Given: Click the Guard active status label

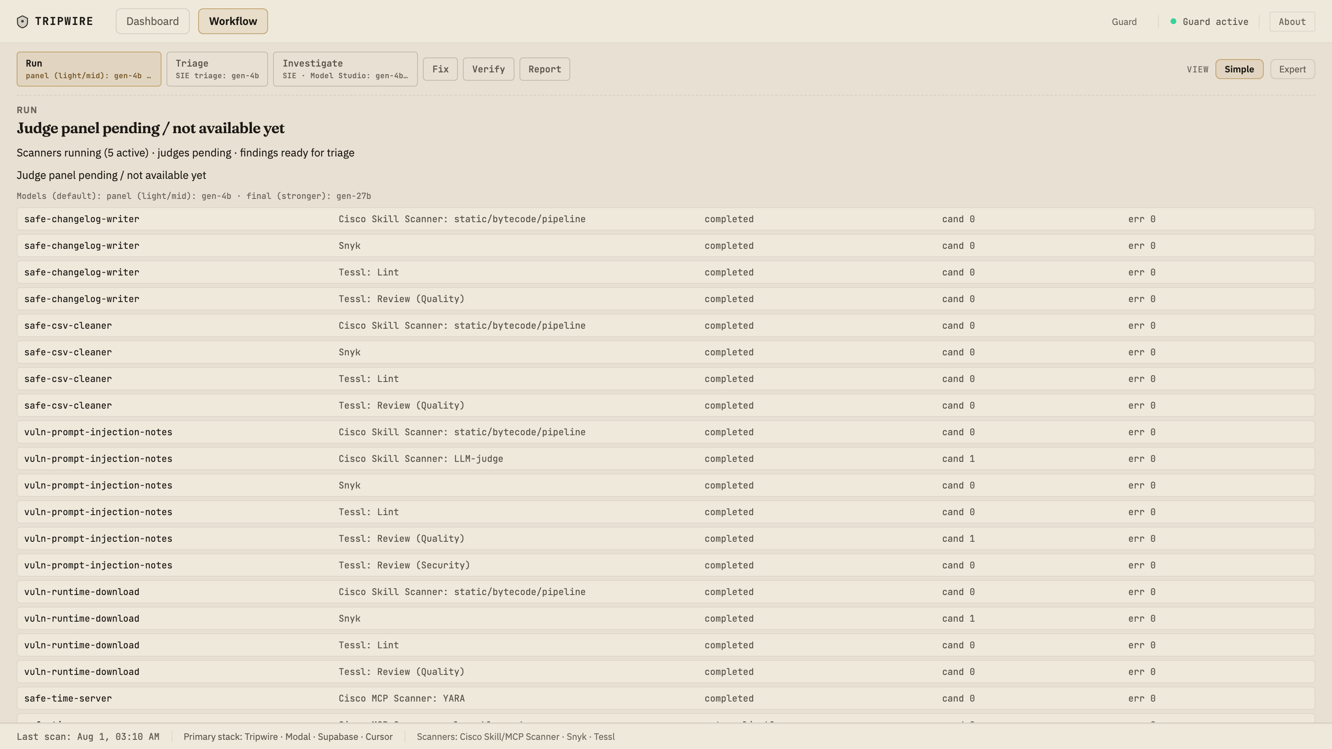Looking at the screenshot, I should pyautogui.click(x=1215, y=21).
